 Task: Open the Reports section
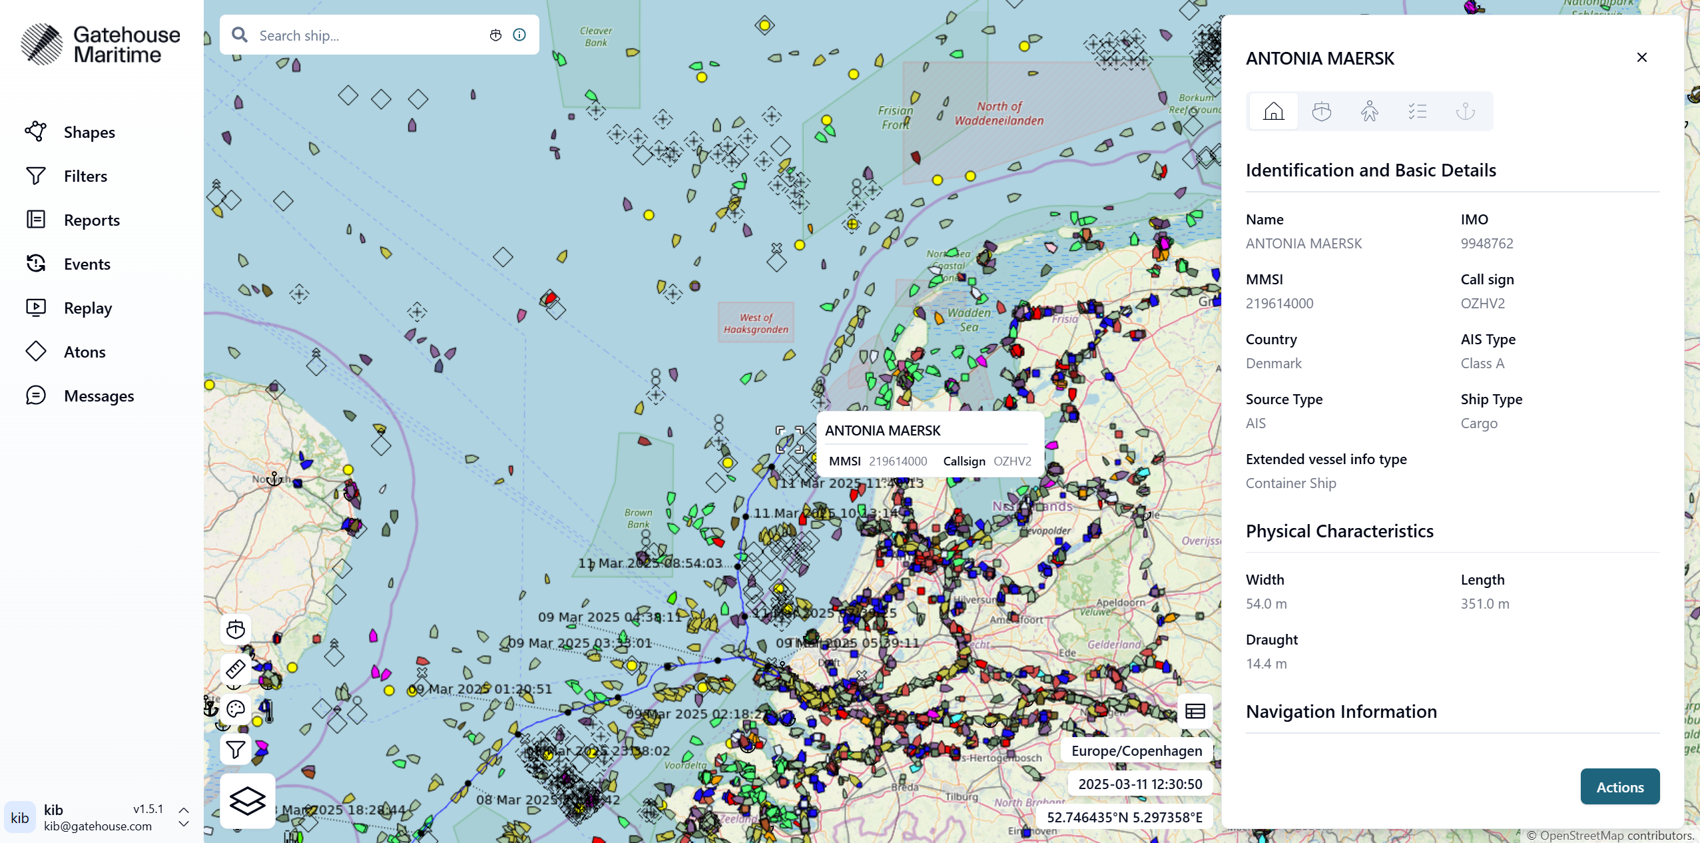pos(91,220)
